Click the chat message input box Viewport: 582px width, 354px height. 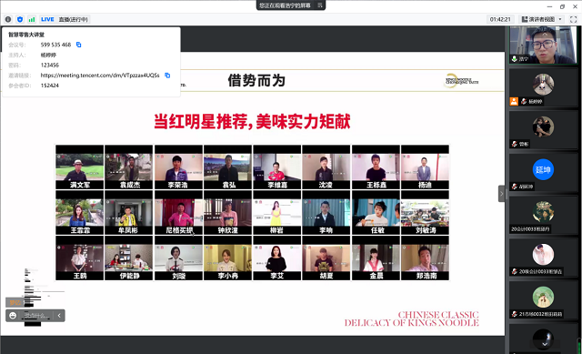36,316
